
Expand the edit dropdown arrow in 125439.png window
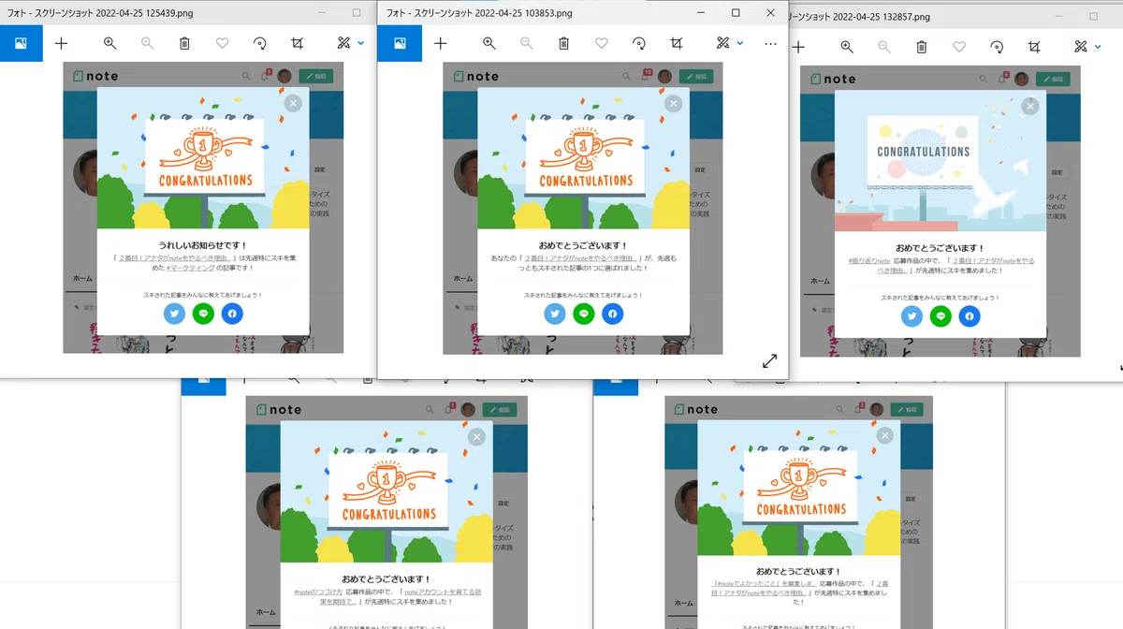pyautogui.click(x=361, y=43)
